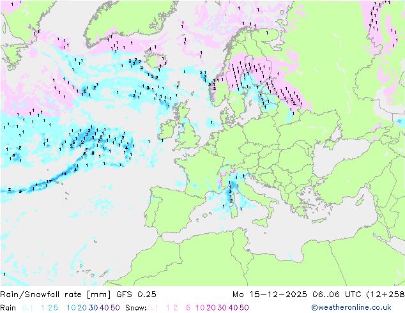Select the Snow 0.1 legend value

click(x=153, y=308)
